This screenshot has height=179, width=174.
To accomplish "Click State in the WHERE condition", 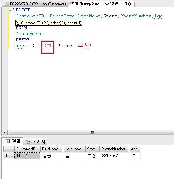I will click(65, 46).
